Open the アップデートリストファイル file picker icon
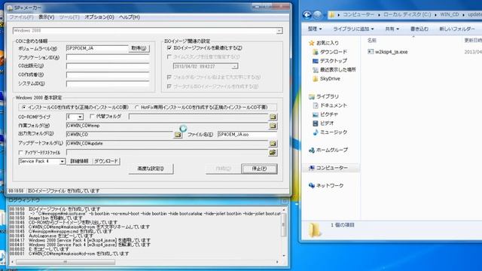Viewport: 482px width, 271px height. pos(273,152)
